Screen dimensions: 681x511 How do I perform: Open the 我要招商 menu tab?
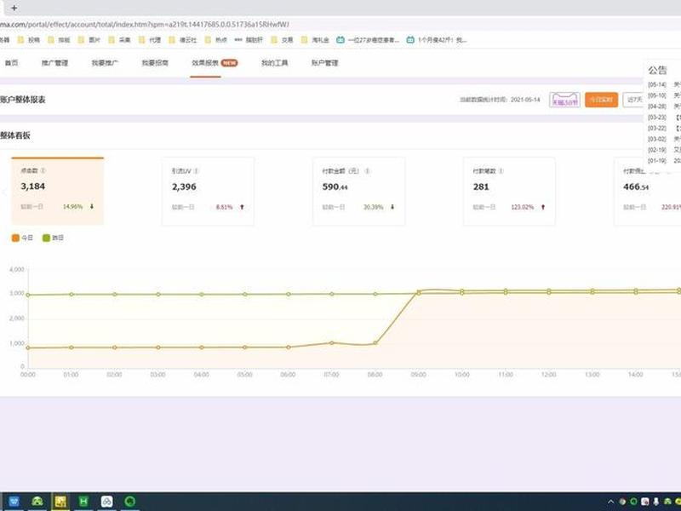(155, 63)
